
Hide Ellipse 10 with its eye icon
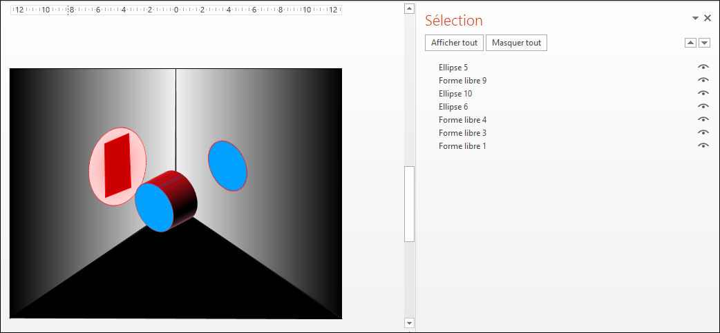point(703,93)
